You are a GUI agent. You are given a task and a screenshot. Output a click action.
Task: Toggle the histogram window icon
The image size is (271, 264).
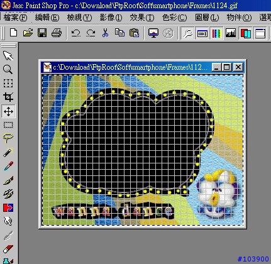tap(231, 33)
